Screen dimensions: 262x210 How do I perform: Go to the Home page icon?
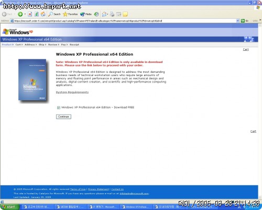point(43,14)
